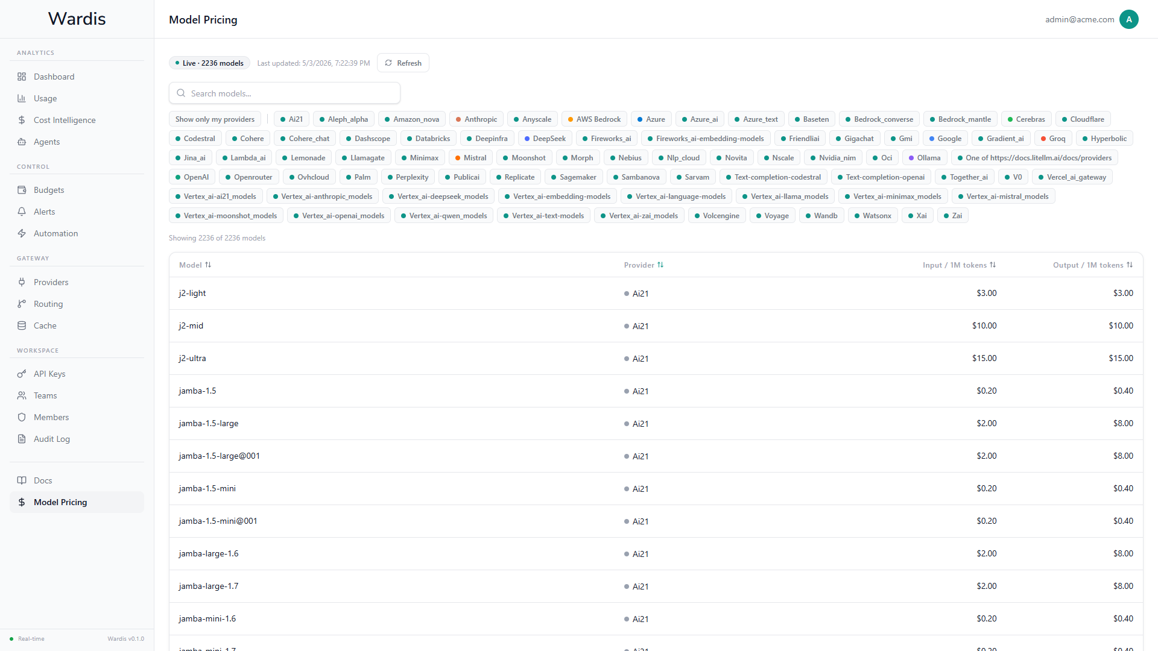The width and height of the screenshot is (1158, 651).
Task: Click the Automation lightning icon
Action: 22,233
